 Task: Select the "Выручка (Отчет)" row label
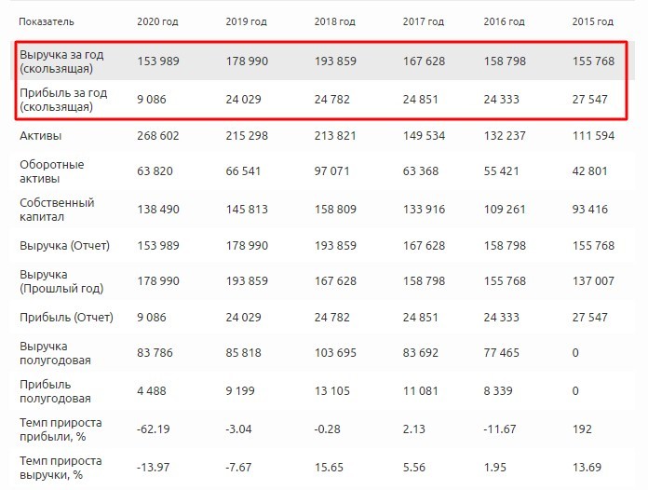65,246
